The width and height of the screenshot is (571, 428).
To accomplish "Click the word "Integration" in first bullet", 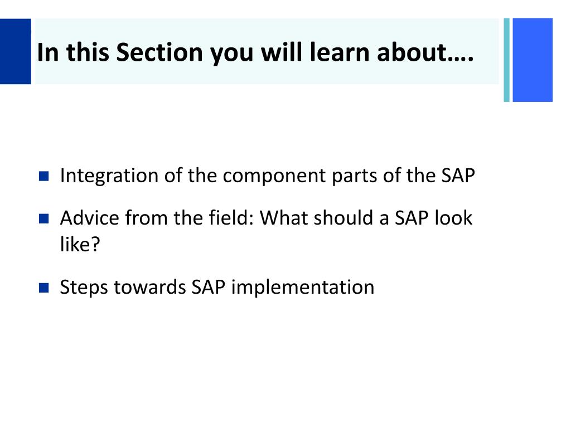I will [x=109, y=176].
